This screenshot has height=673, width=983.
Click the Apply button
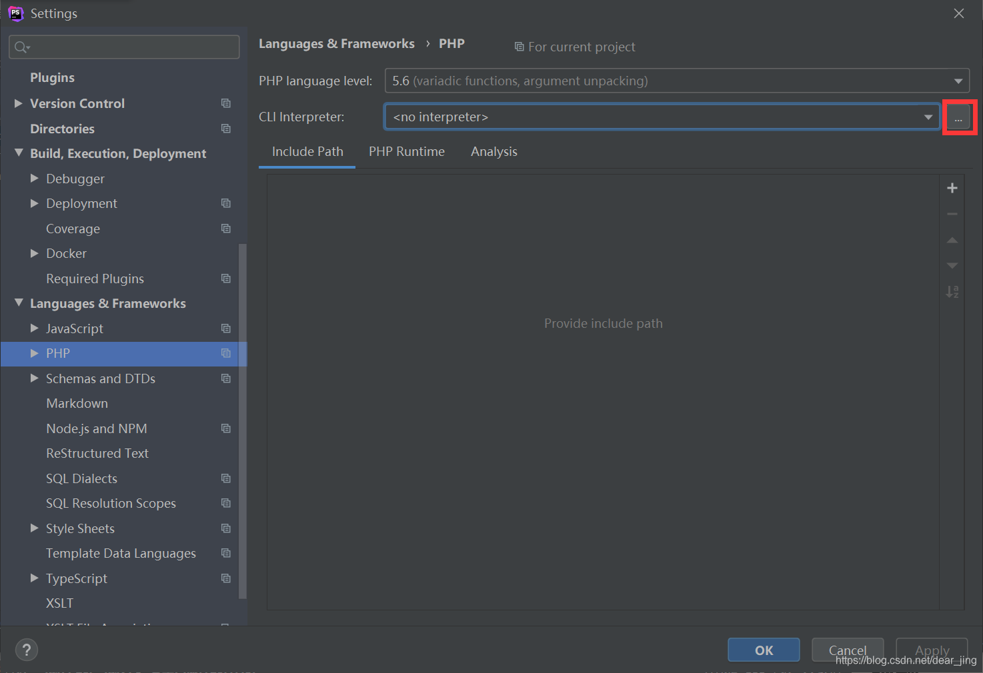[x=932, y=650]
